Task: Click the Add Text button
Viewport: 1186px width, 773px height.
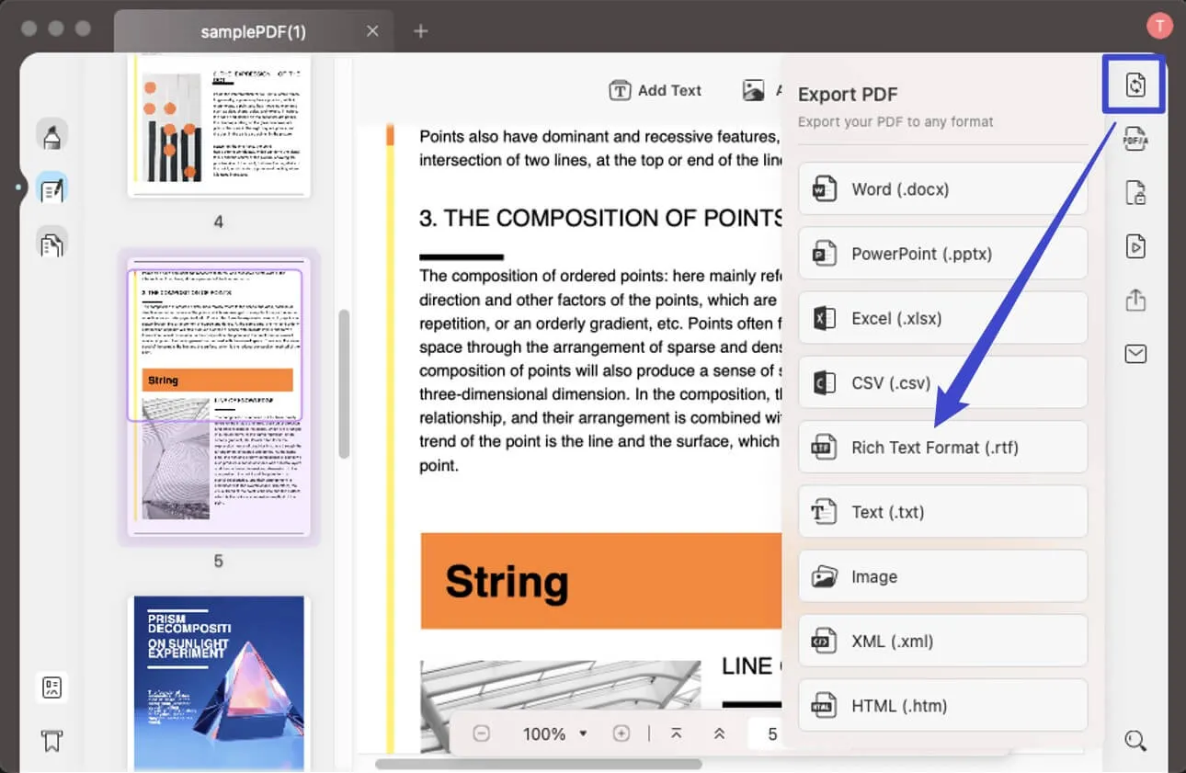Action: [x=656, y=90]
